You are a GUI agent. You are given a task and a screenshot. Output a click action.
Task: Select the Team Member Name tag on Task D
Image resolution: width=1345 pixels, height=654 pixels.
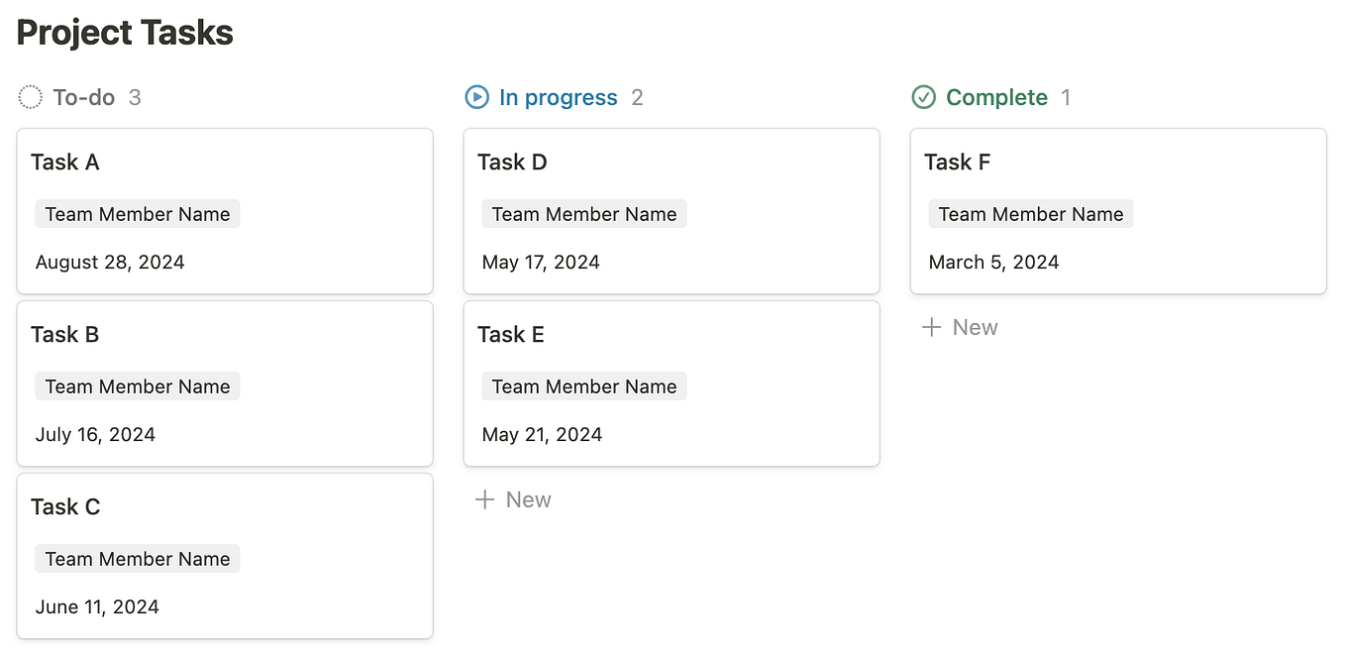pyautogui.click(x=583, y=213)
